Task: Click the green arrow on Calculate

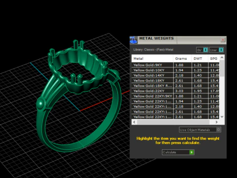Action: coord(192,152)
